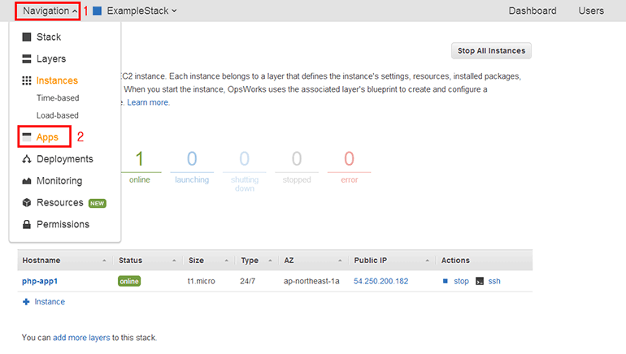Open Load-based instances submenu item
This screenshot has height=354, width=626.
pyautogui.click(x=58, y=115)
